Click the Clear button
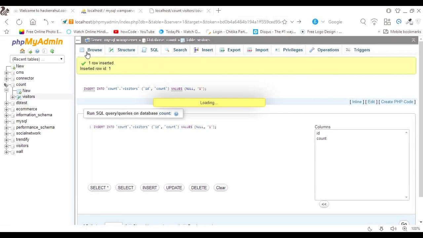Screen dimensions: 423x238 coord(221,188)
